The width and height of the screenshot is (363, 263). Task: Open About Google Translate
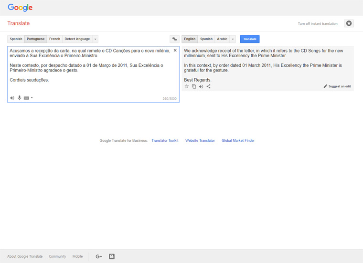click(x=25, y=256)
